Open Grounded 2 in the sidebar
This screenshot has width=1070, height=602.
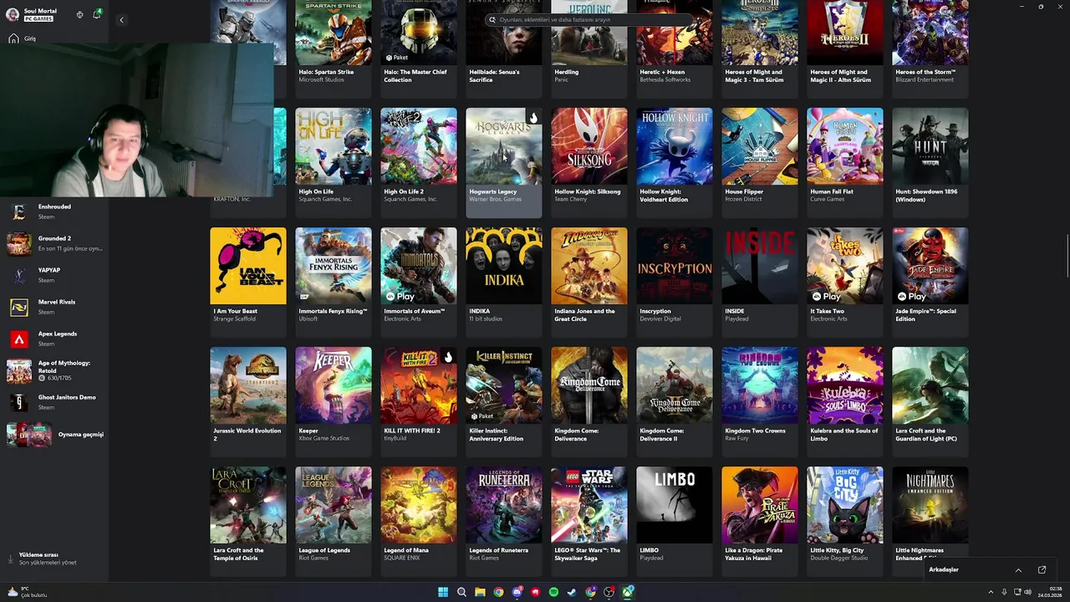(54, 243)
